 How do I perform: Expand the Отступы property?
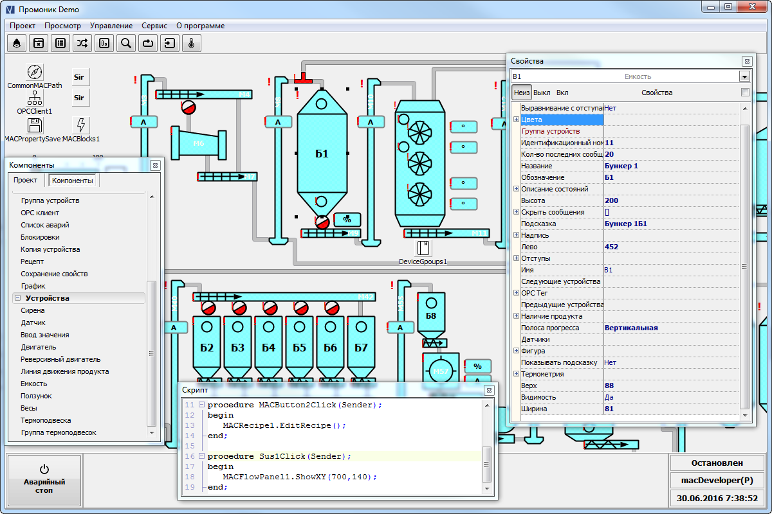click(516, 258)
